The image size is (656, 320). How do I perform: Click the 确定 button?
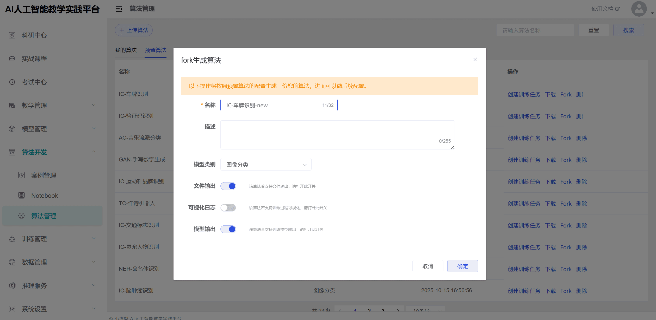tap(462, 266)
